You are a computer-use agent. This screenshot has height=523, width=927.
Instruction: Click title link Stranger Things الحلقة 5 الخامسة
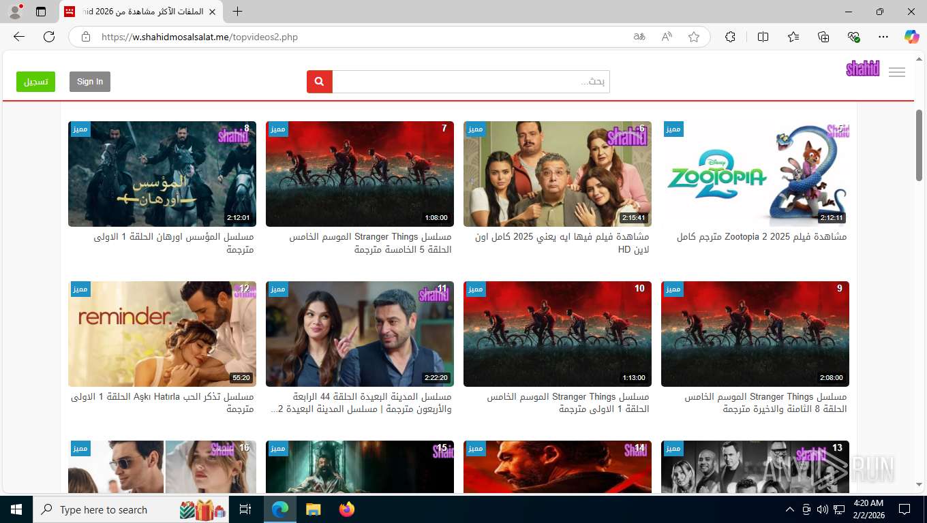pos(370,243)
